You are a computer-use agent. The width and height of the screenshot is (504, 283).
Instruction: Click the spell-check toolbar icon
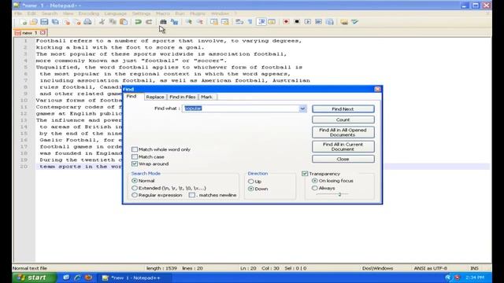355,22
